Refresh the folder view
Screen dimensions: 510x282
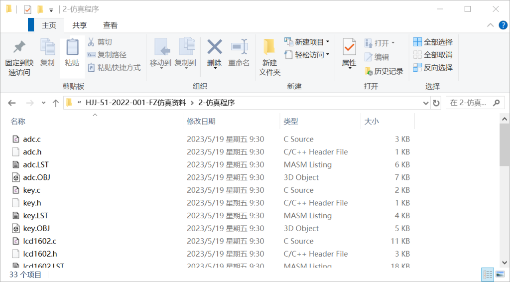click(436, 103)
